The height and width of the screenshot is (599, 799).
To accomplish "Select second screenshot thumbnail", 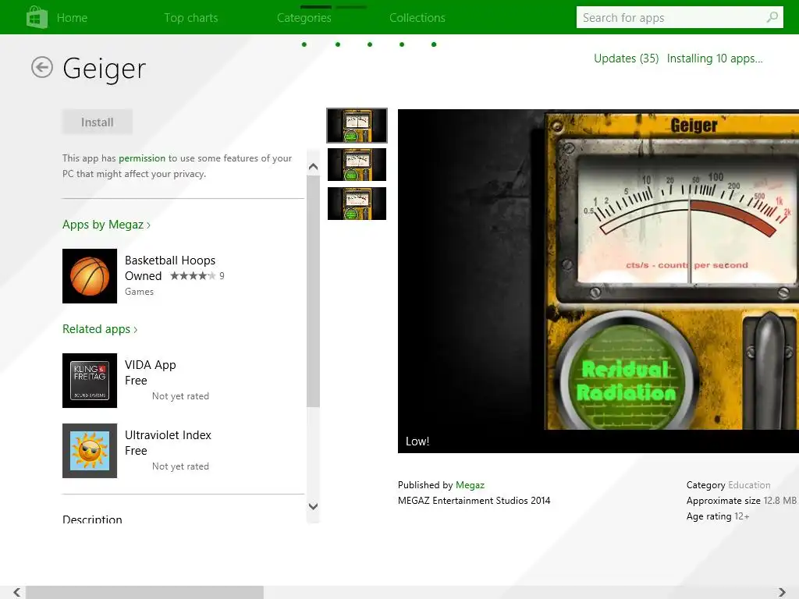I will pyautogui.click(x=357, y=165).
